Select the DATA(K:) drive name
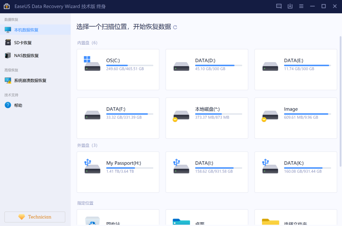342x226 pixels. pyautogui.click(x=294, y=163)
